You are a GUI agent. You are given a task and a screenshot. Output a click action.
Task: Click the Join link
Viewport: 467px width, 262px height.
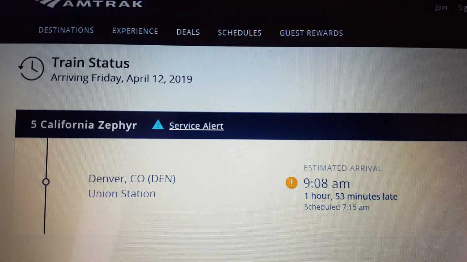[x=441, y=7]
